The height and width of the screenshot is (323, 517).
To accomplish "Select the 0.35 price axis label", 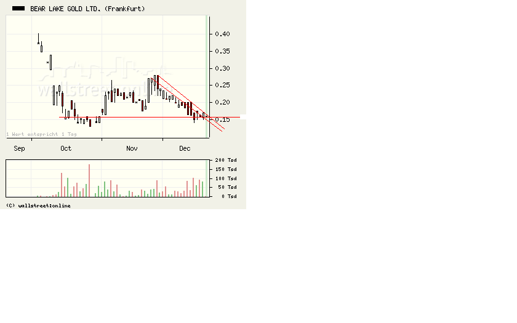I will tap(222, 51).
